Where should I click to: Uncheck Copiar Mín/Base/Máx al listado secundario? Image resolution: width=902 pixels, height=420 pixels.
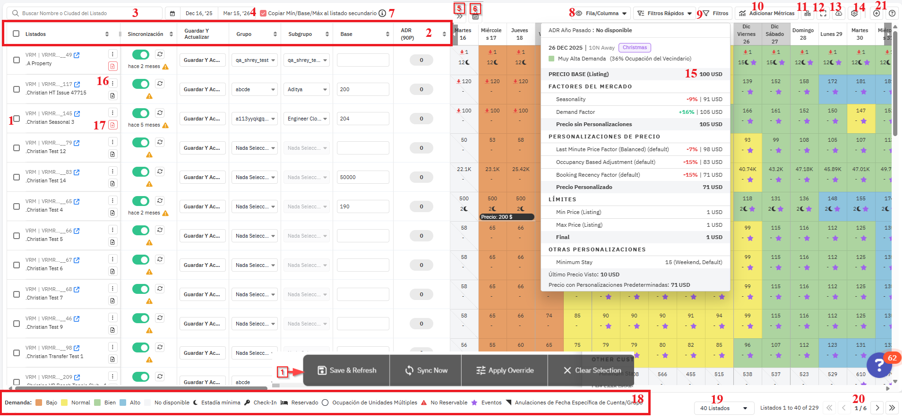[263, 13]
